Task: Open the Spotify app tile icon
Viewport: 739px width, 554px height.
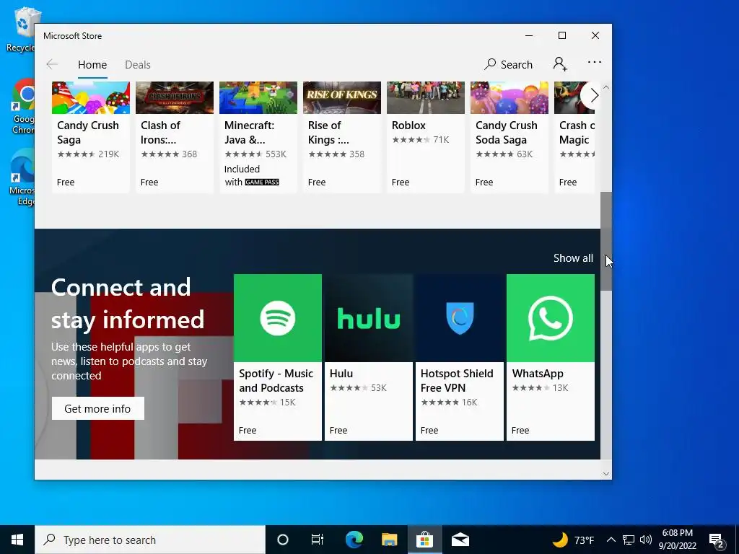Action: coord(278,318)
